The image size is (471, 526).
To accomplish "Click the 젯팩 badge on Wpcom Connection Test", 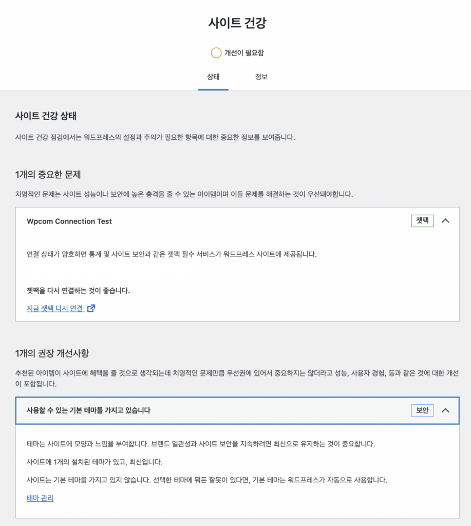I will (x=422, y=221).
